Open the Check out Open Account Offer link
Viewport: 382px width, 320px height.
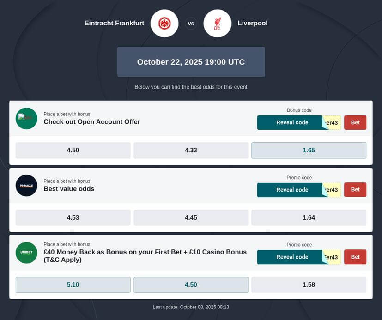pos(91,122)
